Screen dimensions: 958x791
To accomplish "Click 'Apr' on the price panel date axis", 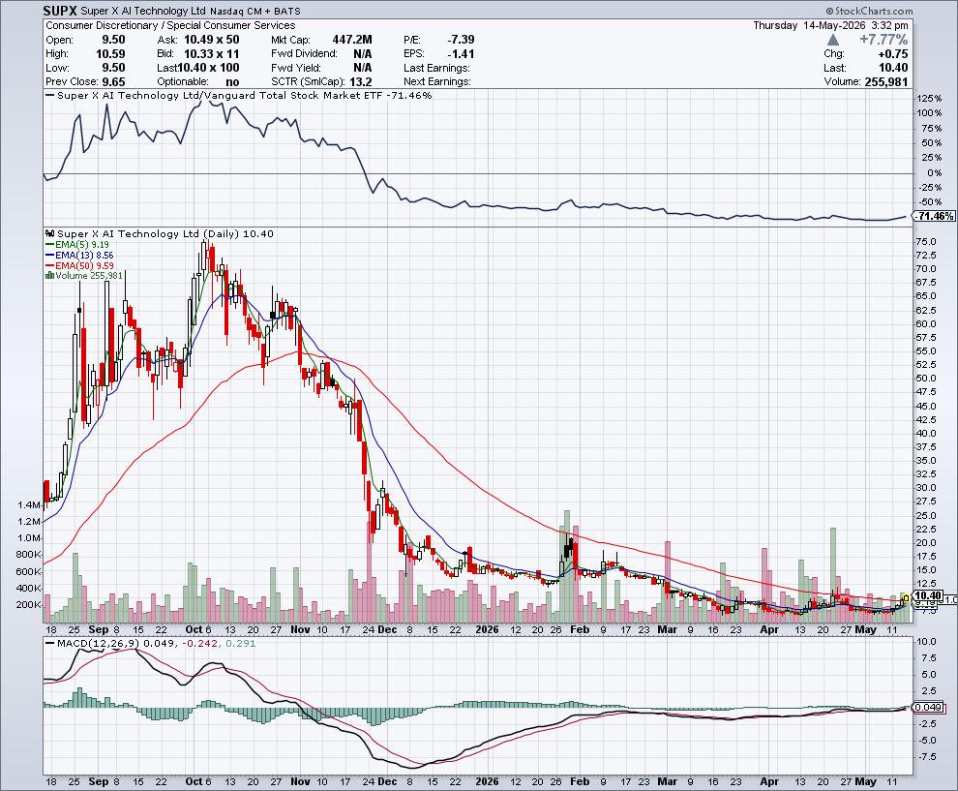I will click(769, 629).
